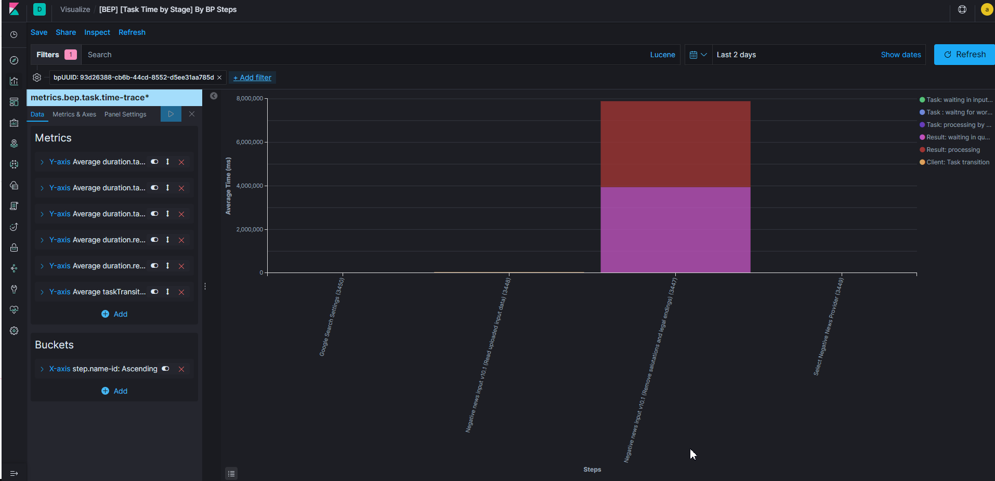Open Uptime icon in sidebar

(x=14, y=227)
